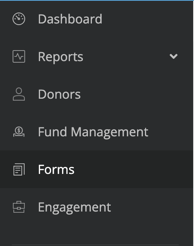The width and height of the screenshot is (194, 246).
Task: Click blank row area right of Engagement
Action: click(151, 207)
